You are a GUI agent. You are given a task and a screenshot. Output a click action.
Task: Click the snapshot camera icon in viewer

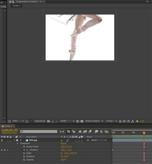tap(49, 121)
